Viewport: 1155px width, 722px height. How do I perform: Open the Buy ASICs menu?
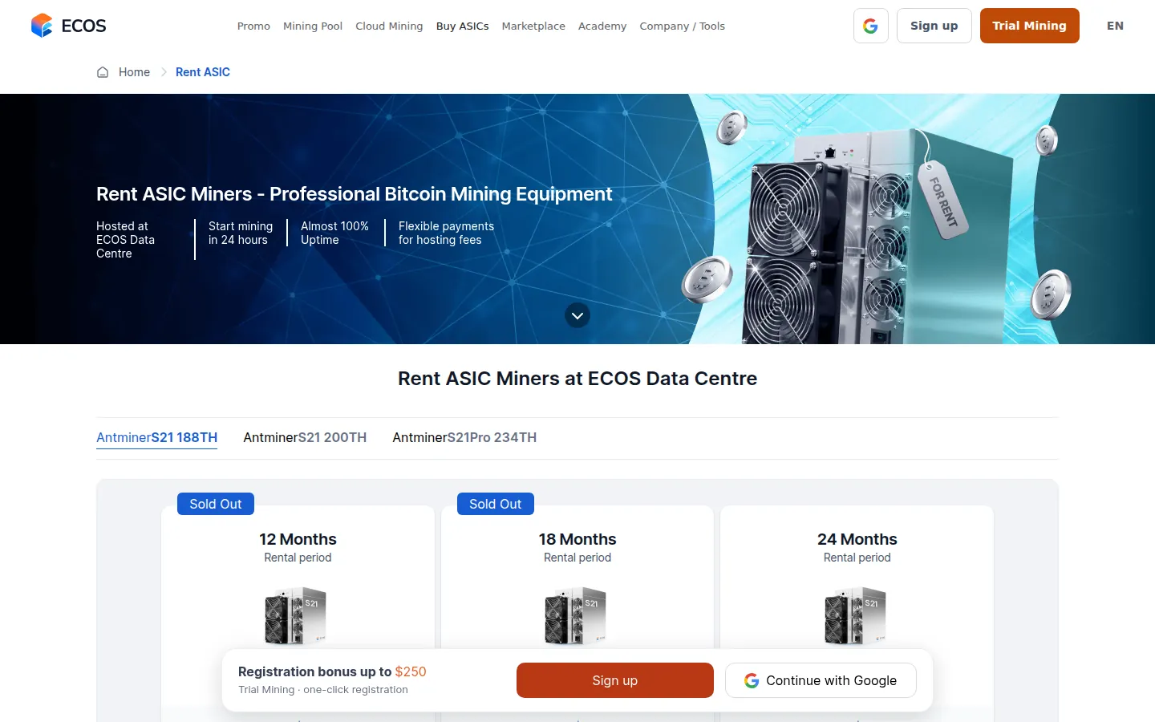462,26
